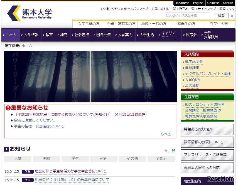The image size is (238, 185).
Task: Open the ホーム navigation tab
Action: [11, 35]
